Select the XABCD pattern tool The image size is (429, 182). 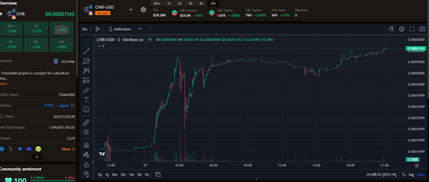86,71
